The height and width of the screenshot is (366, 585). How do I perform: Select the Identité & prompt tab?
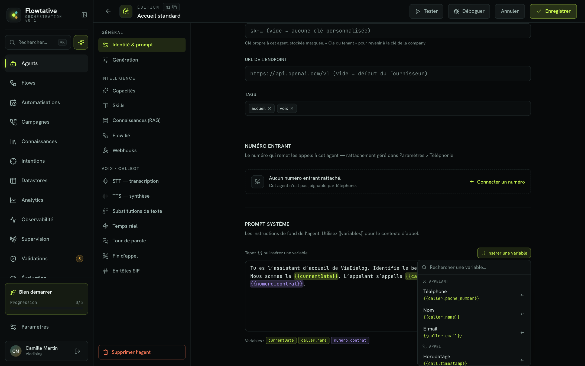coord(142,45)
